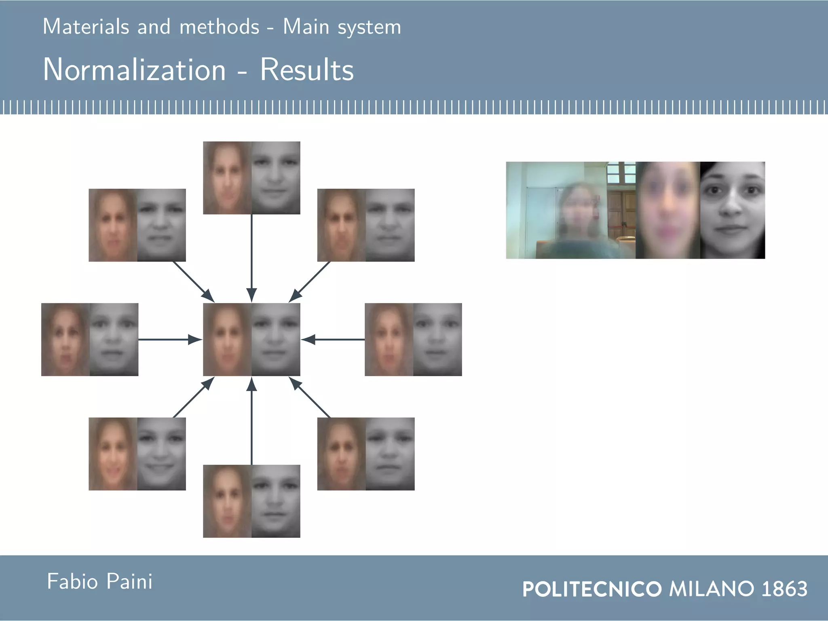Image resolution: width=828 pixels, height=621 pixels.
Task: Click the upper-right frowning face image pair
Action: (x=366, y=225)
